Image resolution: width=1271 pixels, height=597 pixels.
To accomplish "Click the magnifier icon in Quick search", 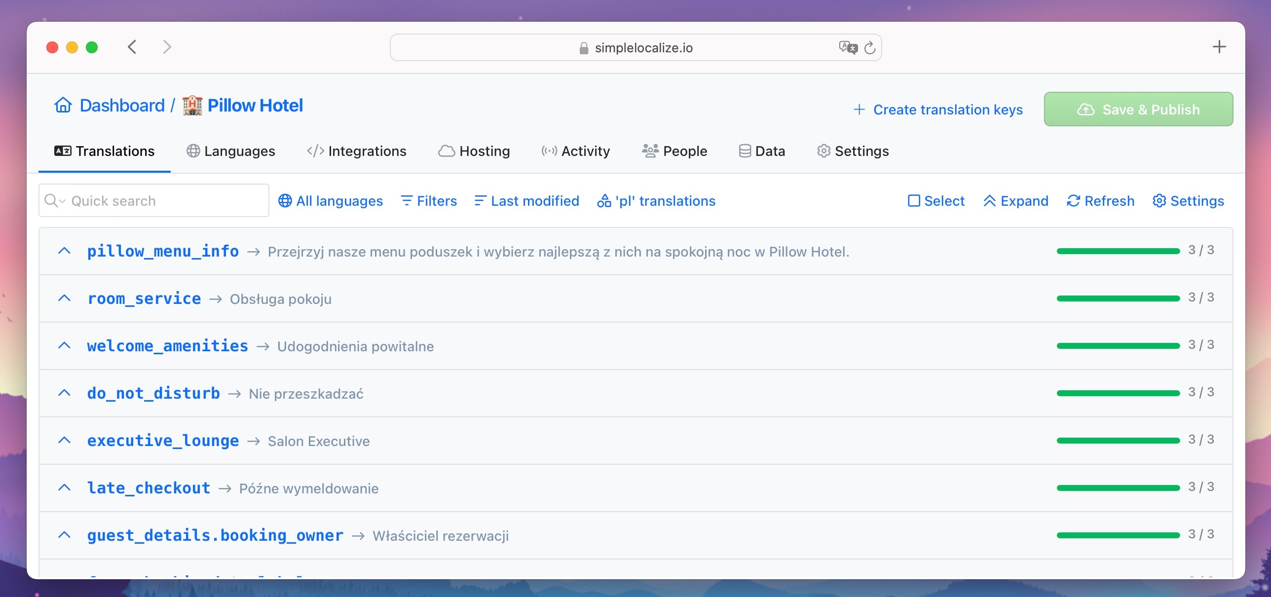I will click(51, 200).
